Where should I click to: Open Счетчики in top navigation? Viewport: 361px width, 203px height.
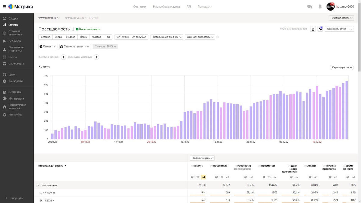pyautogui.click(x=140, y=6)
